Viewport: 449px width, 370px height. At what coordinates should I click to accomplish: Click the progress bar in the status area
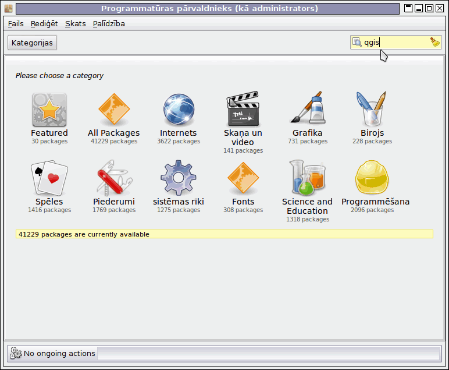tap(269, 353)
